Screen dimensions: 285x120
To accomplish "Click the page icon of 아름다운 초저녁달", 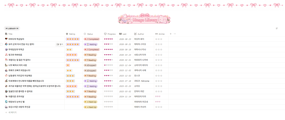I will 6,97.
